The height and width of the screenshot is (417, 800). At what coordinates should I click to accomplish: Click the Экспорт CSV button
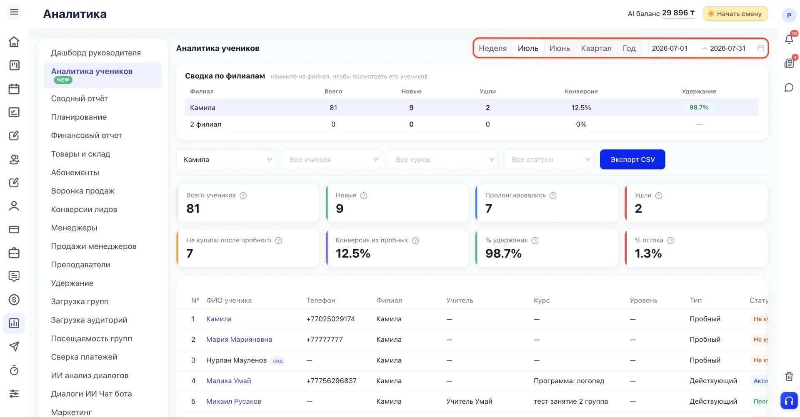[632, 159]
